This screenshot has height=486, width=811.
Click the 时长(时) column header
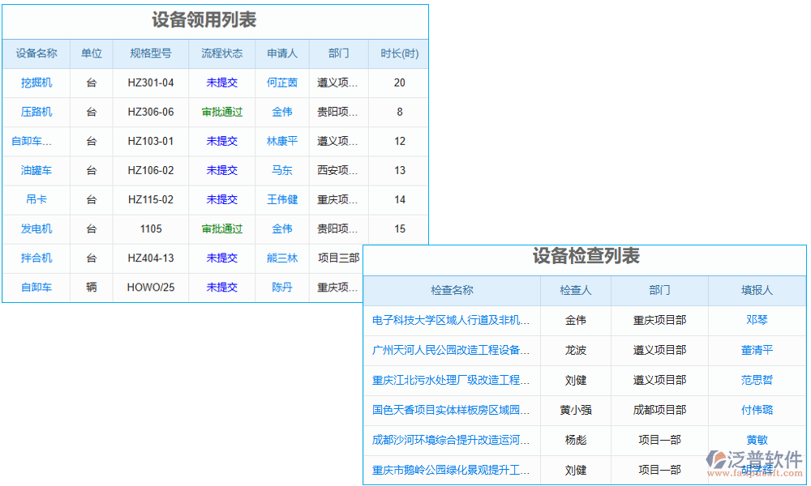[398, 53]
